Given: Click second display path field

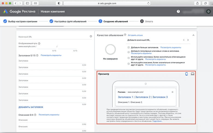Looking at the screenshot, I should (67, 47).
